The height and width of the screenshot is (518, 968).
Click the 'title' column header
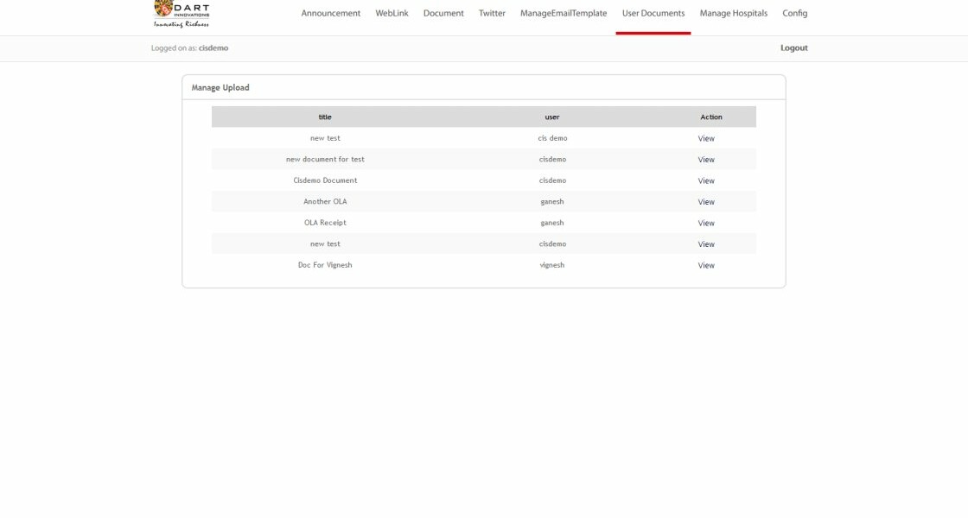pos(325,117)
